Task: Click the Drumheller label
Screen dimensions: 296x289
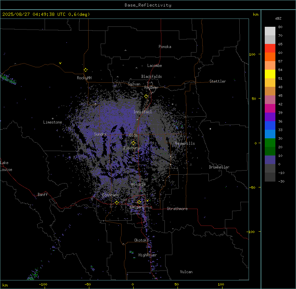Action: click(219, 167)
